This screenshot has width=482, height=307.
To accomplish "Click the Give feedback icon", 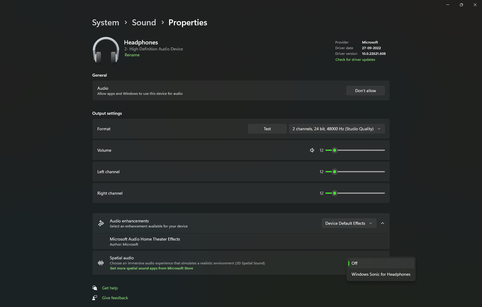I will 95,298.
